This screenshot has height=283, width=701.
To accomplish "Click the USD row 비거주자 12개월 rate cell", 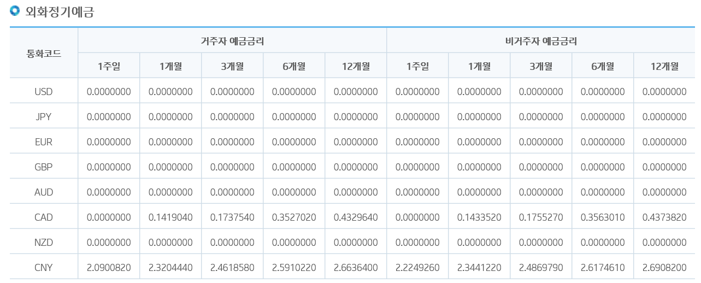I will (x=664, y=91).
